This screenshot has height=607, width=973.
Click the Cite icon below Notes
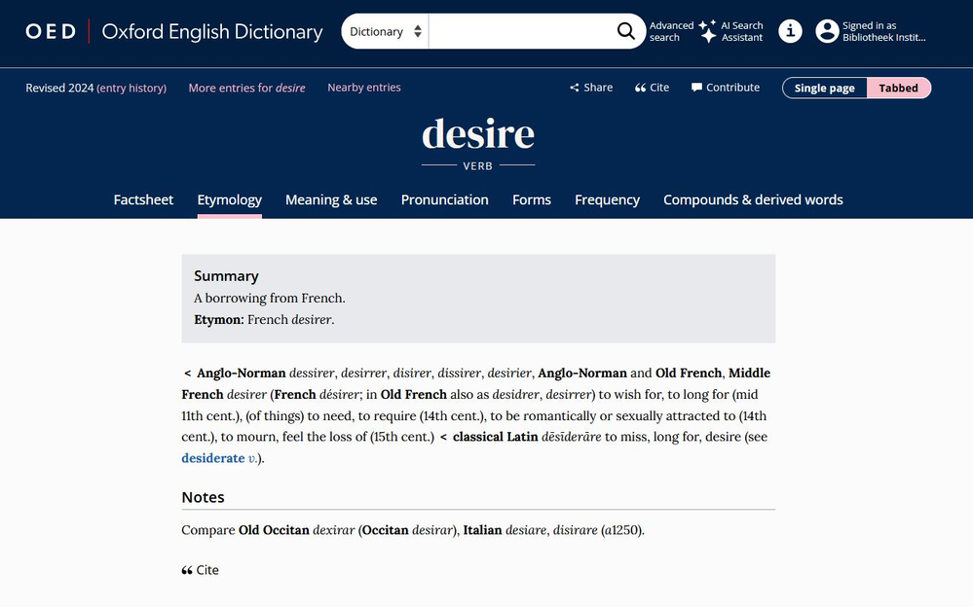pyautogui.click(x=187, y=571)
